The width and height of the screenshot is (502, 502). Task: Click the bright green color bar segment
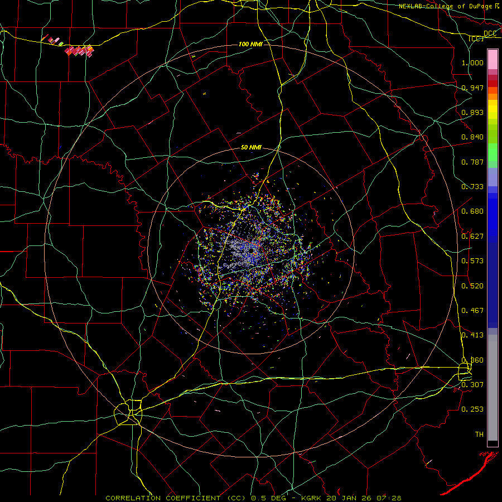click(x=493, y=152)
